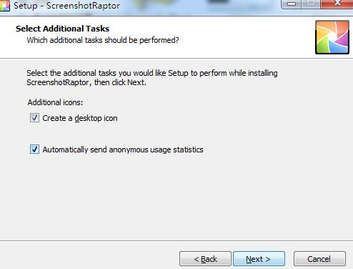
Task: Click the 'Additional icons:' group label
Action: [x=55, y=102]
